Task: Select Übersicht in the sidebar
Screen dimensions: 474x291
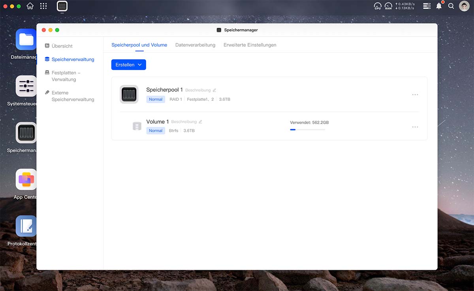Action: tap(62, 46)
